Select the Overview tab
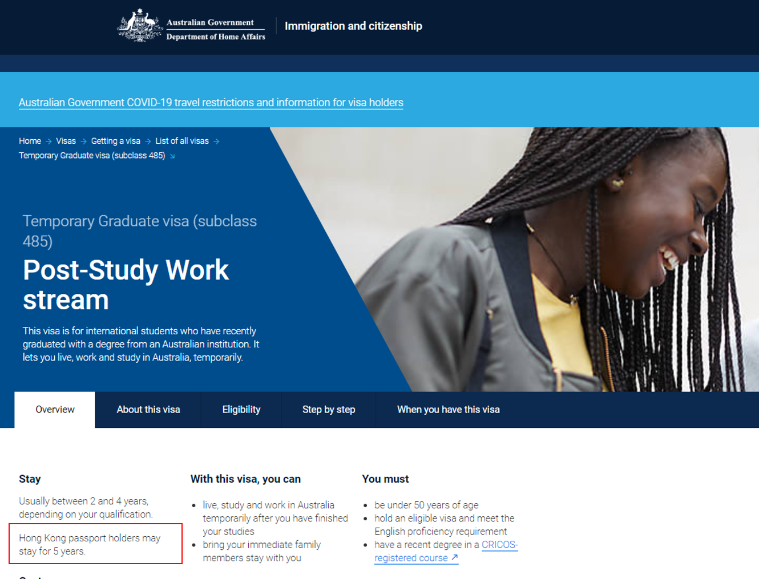759x579 pixels. pos(55,410)
